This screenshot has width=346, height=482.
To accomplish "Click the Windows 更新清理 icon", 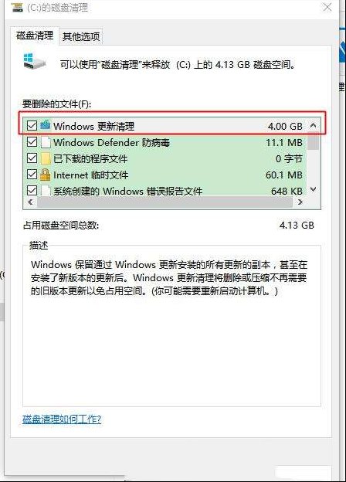I will click(46, 125).
